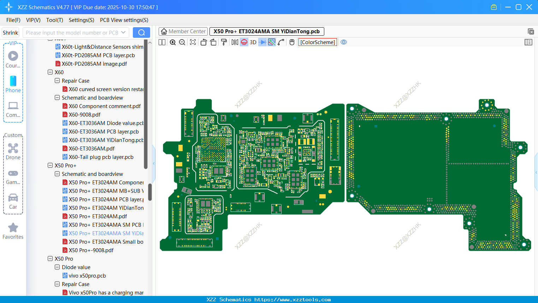Screen dimensions: 538x303
Task: Open the File(F) menu
Action: click(13, 20)
